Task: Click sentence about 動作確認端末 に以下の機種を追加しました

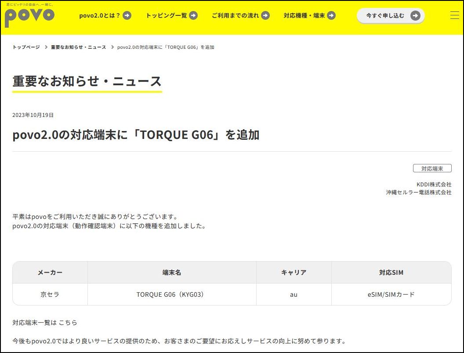Action: coord(109,226)
